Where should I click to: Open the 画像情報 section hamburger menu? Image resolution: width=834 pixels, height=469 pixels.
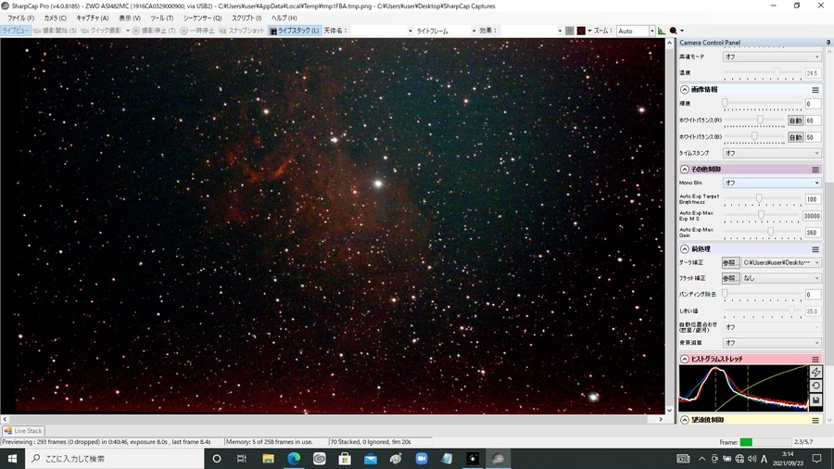pyautogui.click(x=815, y=90)
